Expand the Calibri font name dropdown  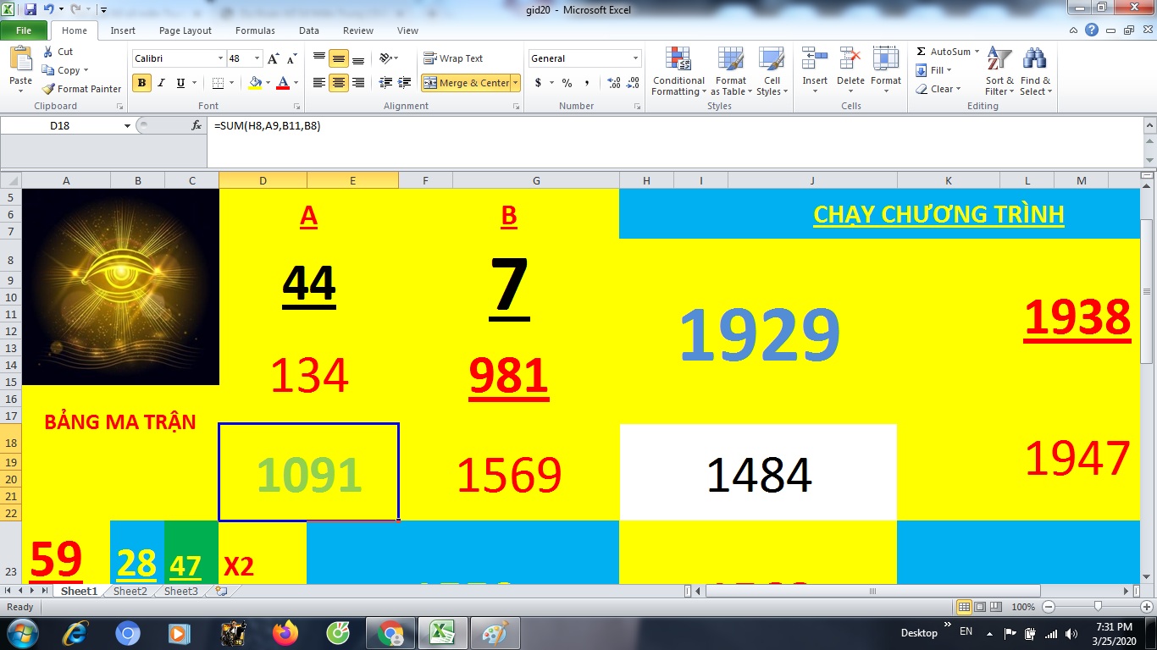(220, 59)
